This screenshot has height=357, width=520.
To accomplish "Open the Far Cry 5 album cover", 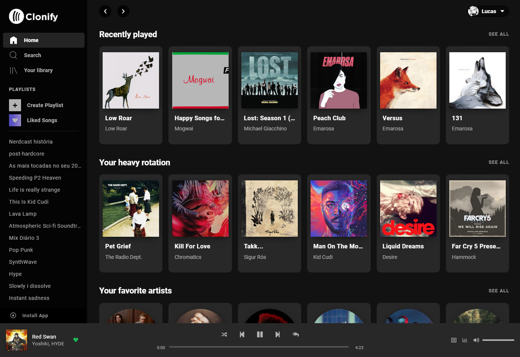I will coord(478,209).
